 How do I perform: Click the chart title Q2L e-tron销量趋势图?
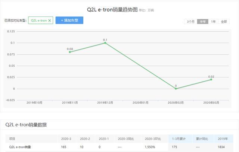point(112,10)
